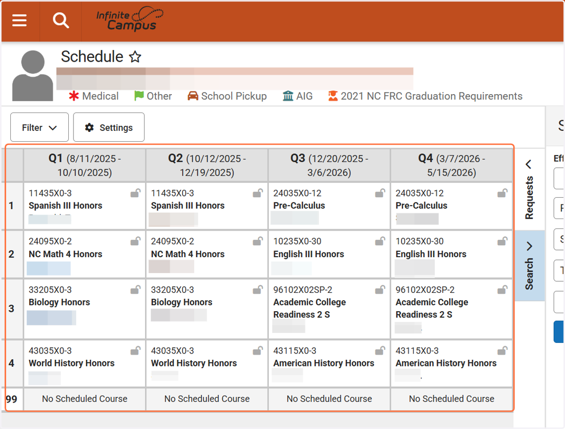Click lock icon on Q3 Academic College Readiness

point(380,290)
